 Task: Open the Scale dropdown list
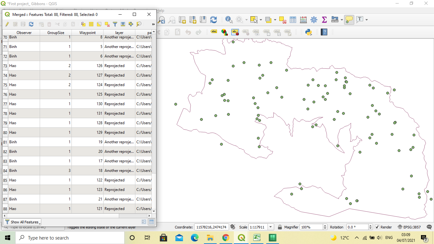click(x=271, y=227)
